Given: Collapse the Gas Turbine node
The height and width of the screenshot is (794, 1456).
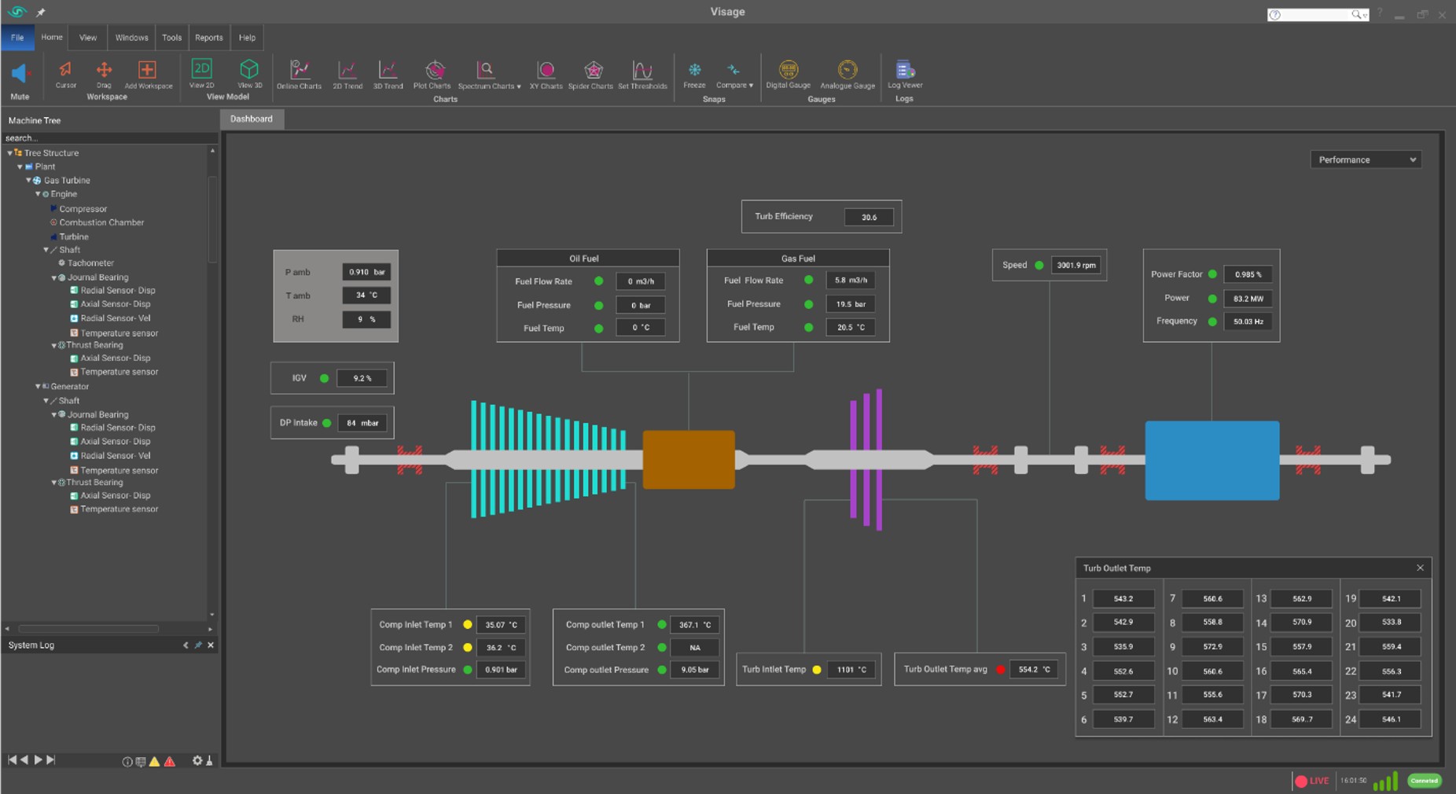Looking at the screenshot, I should point(28,180).
